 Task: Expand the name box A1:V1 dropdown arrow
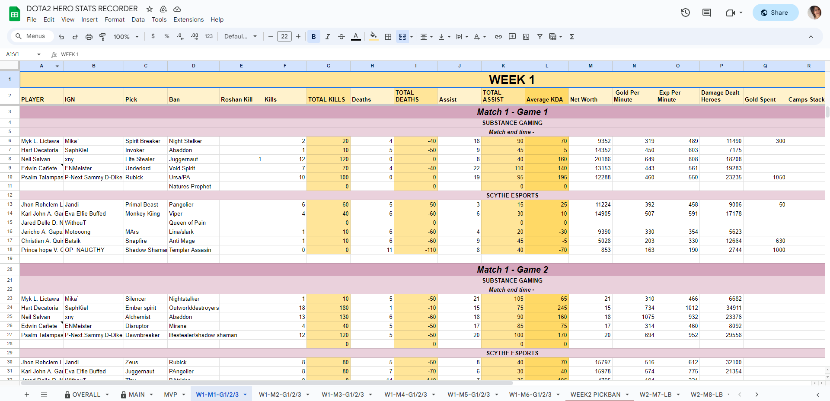(x=39, y=54)
